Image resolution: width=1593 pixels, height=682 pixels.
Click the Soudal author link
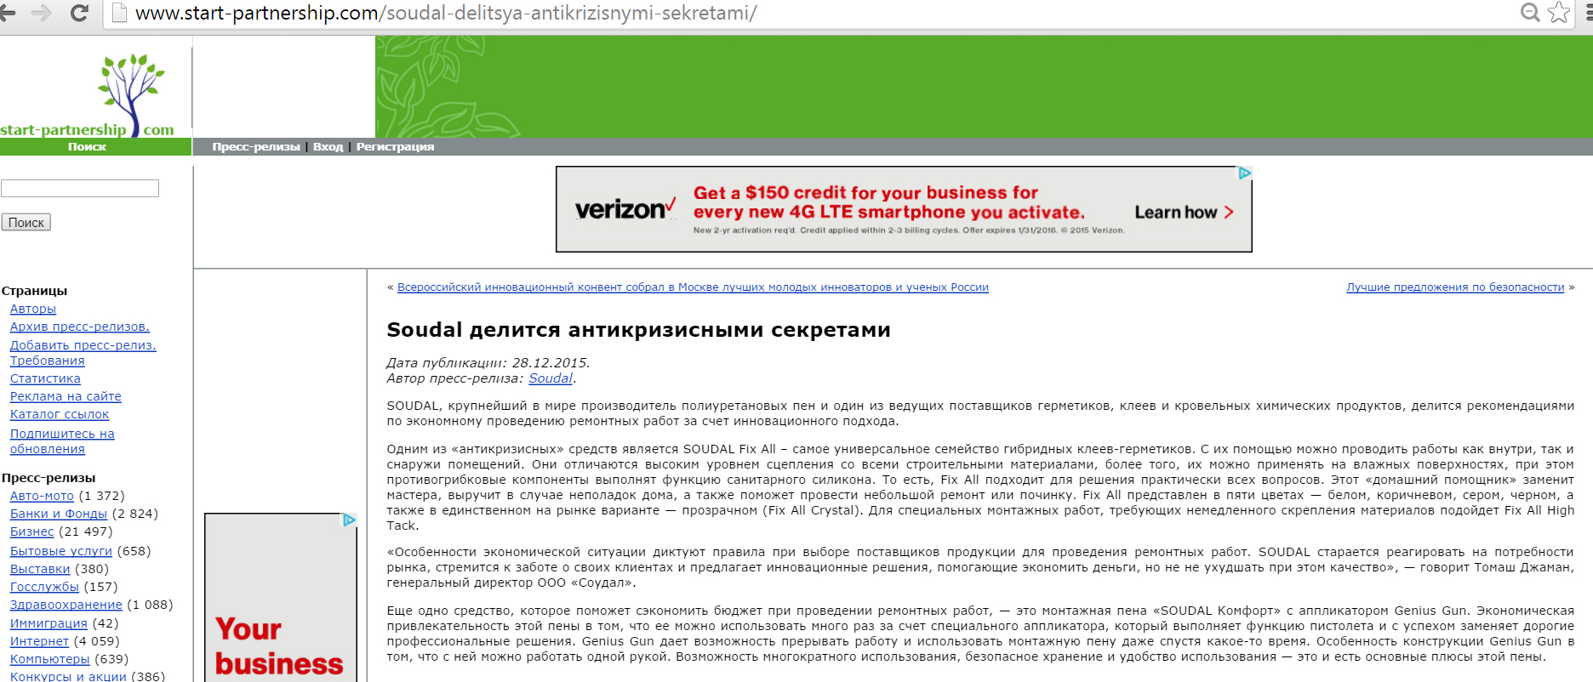tap(551, 378)
